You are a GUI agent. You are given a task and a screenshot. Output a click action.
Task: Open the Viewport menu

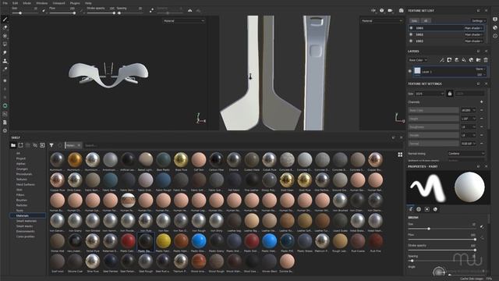[58, 3]
